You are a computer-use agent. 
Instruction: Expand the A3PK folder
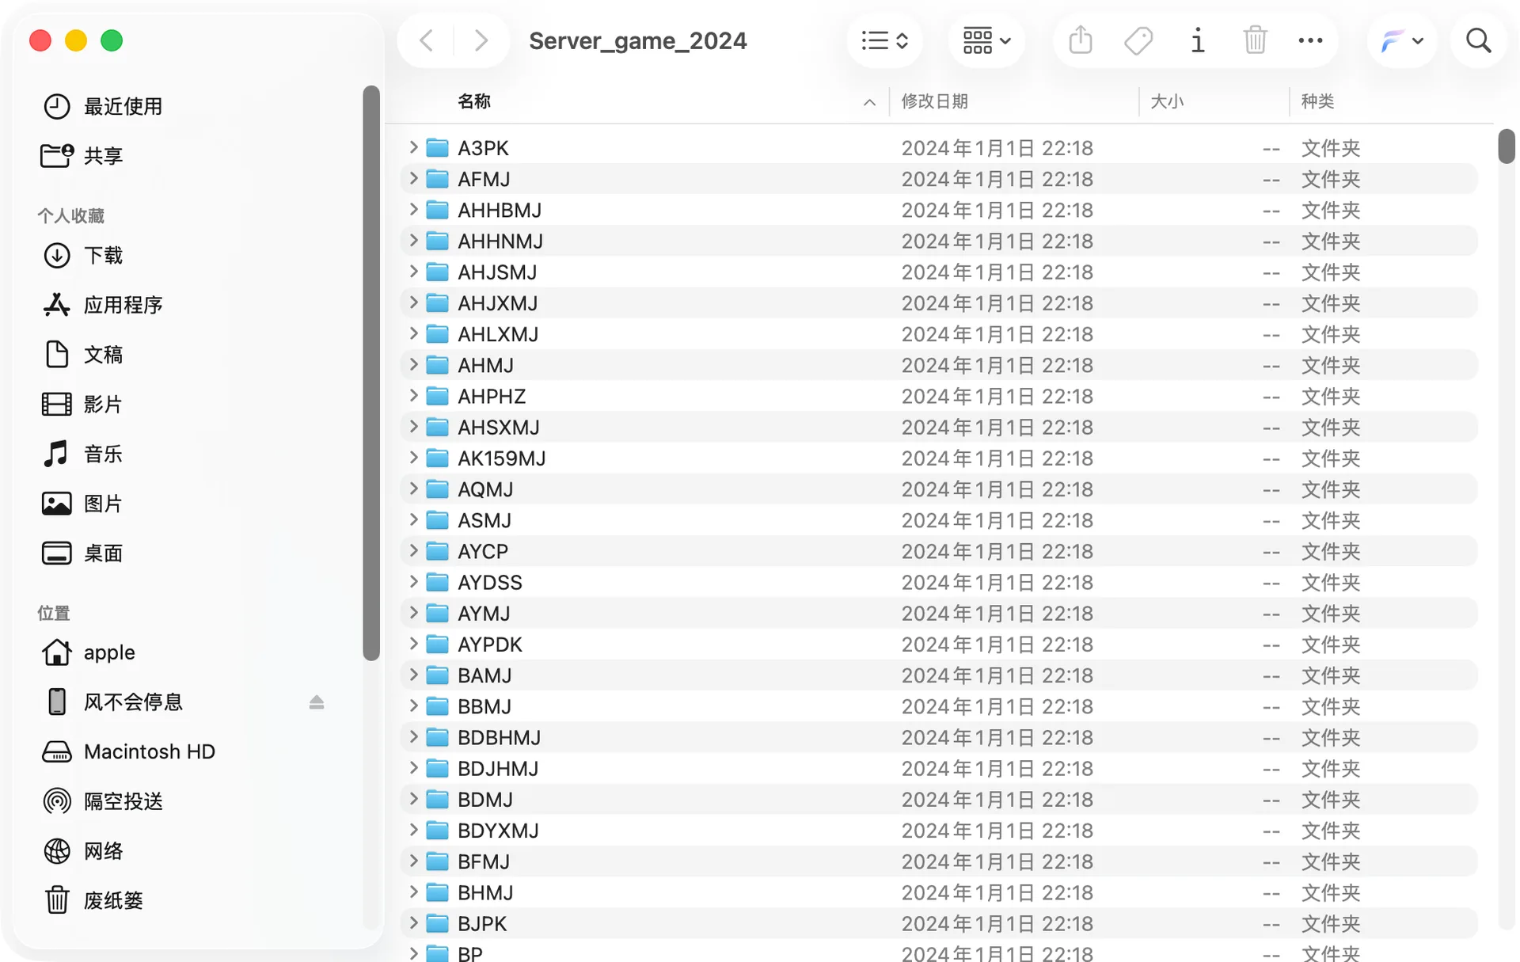click(x=413, y=147)
